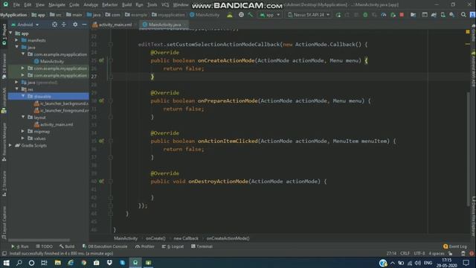Open Windows Start menu
Image resolution: width=476 pixels, height=268 pixels.
tap(6, 263)
